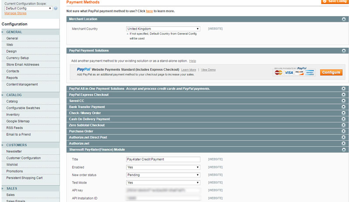This screenshot has width=349, height=202.
Task: Collapse the Merchant Location section
Action: [344, 19]
